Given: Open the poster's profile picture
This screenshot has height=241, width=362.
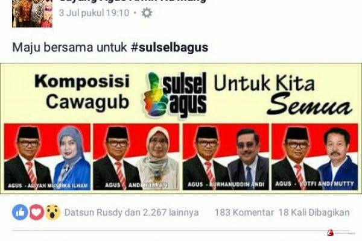Looking at the screenshot, I should click(x=33, y=13).
